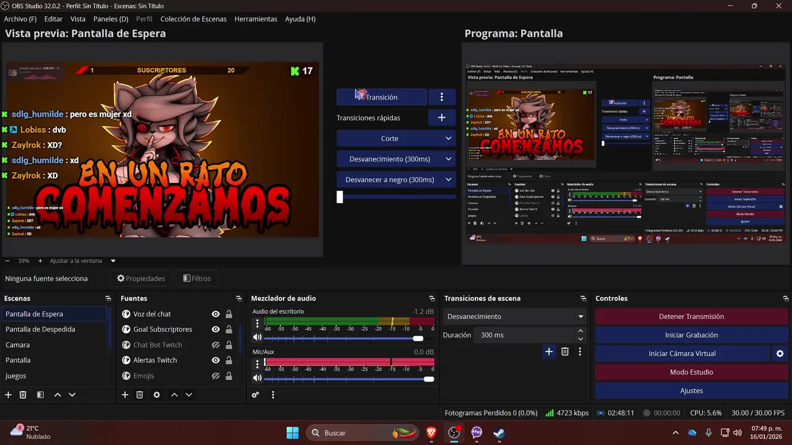Open Windows Start menu
Viewport: 792px width, 445px height.
293,433
